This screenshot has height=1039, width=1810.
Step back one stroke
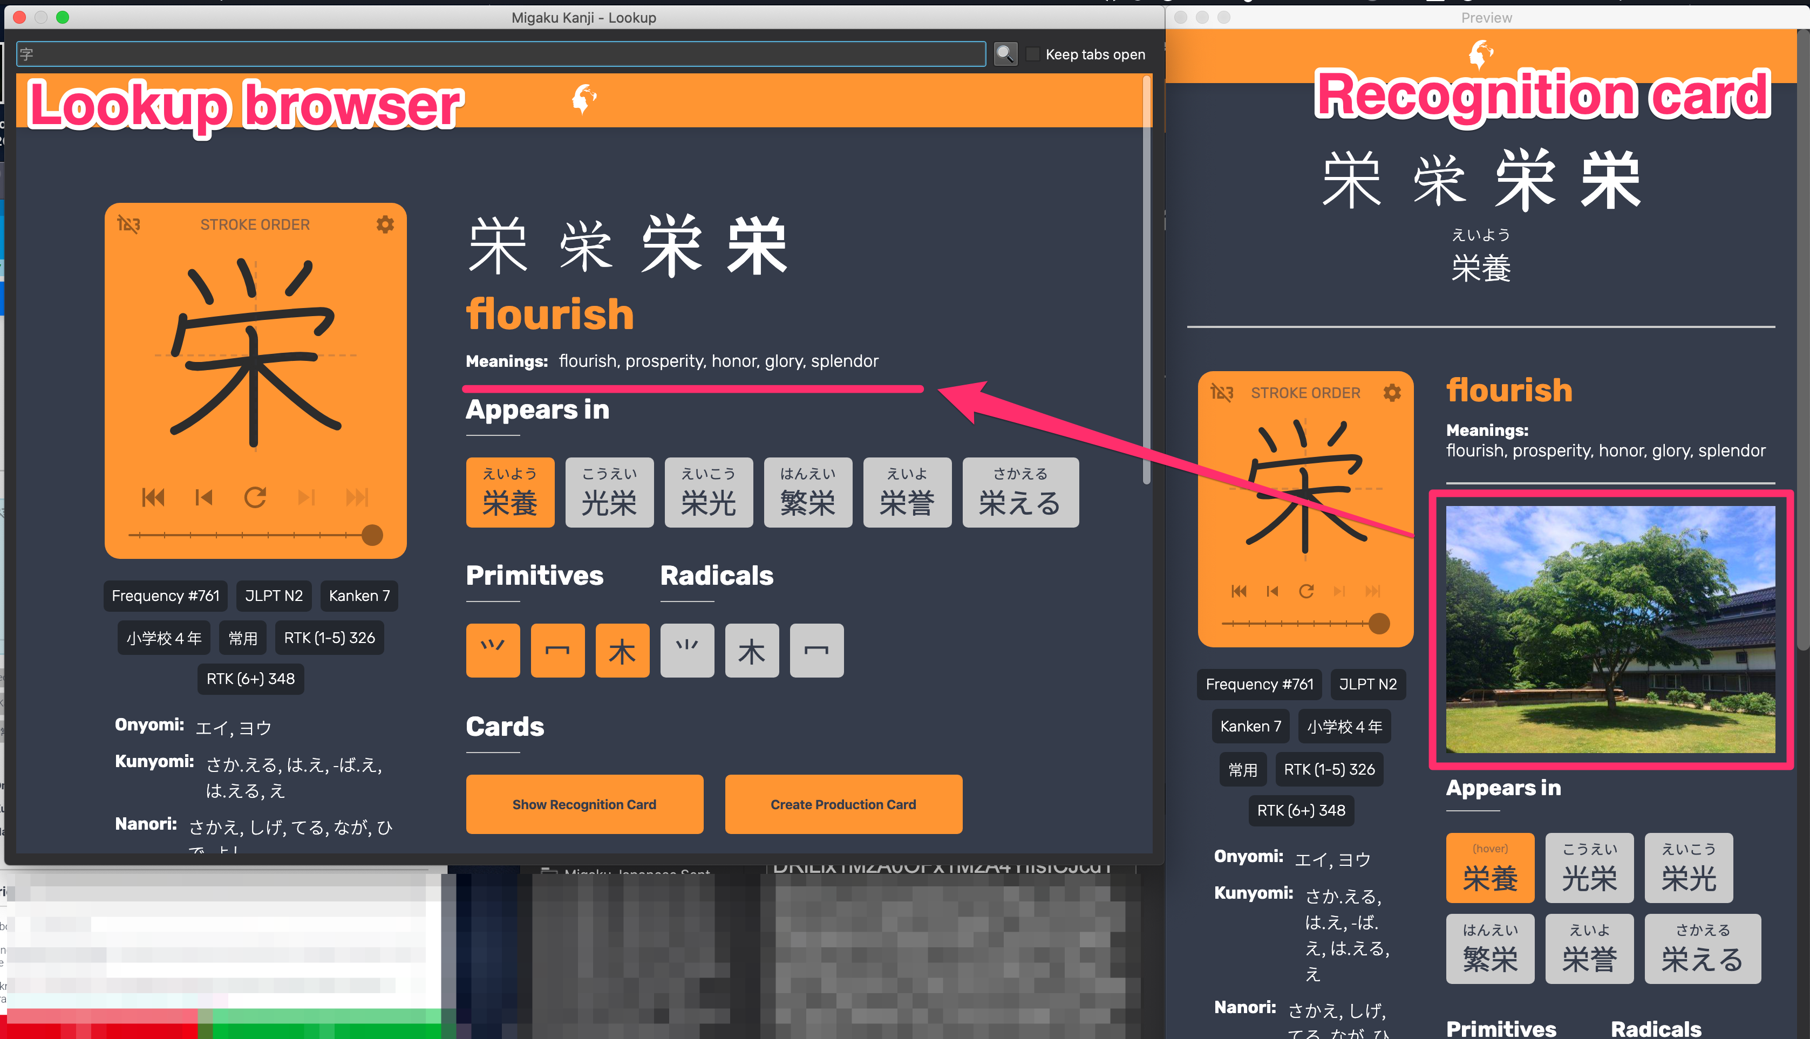pos(203,498)
